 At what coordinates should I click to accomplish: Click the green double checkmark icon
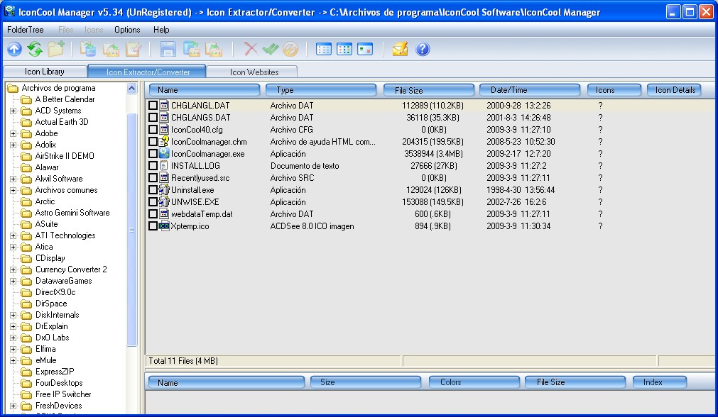(271, 49)
